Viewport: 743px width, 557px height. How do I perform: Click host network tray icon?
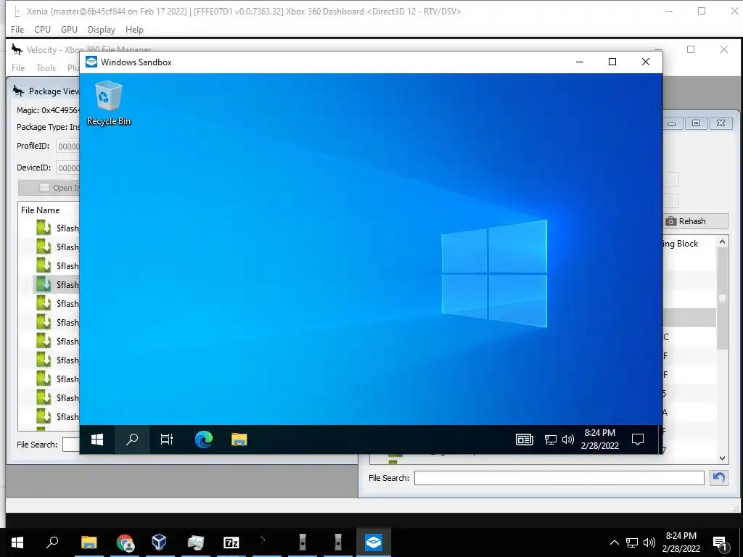pos(632,542)
